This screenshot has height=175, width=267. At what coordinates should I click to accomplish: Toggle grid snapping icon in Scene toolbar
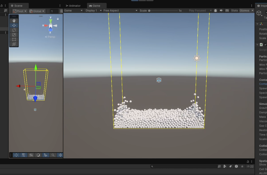pyautogui.click(x=61, y=11)
